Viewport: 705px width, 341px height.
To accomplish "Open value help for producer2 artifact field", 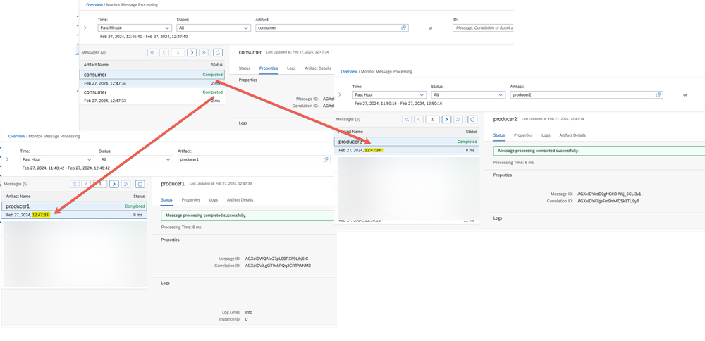I will tap(658, 94).
